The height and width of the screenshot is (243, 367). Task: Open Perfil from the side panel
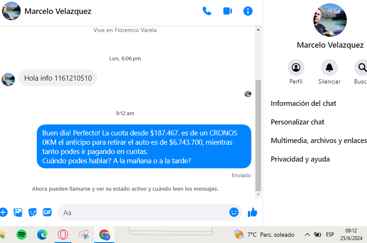[x=296, y=67]
